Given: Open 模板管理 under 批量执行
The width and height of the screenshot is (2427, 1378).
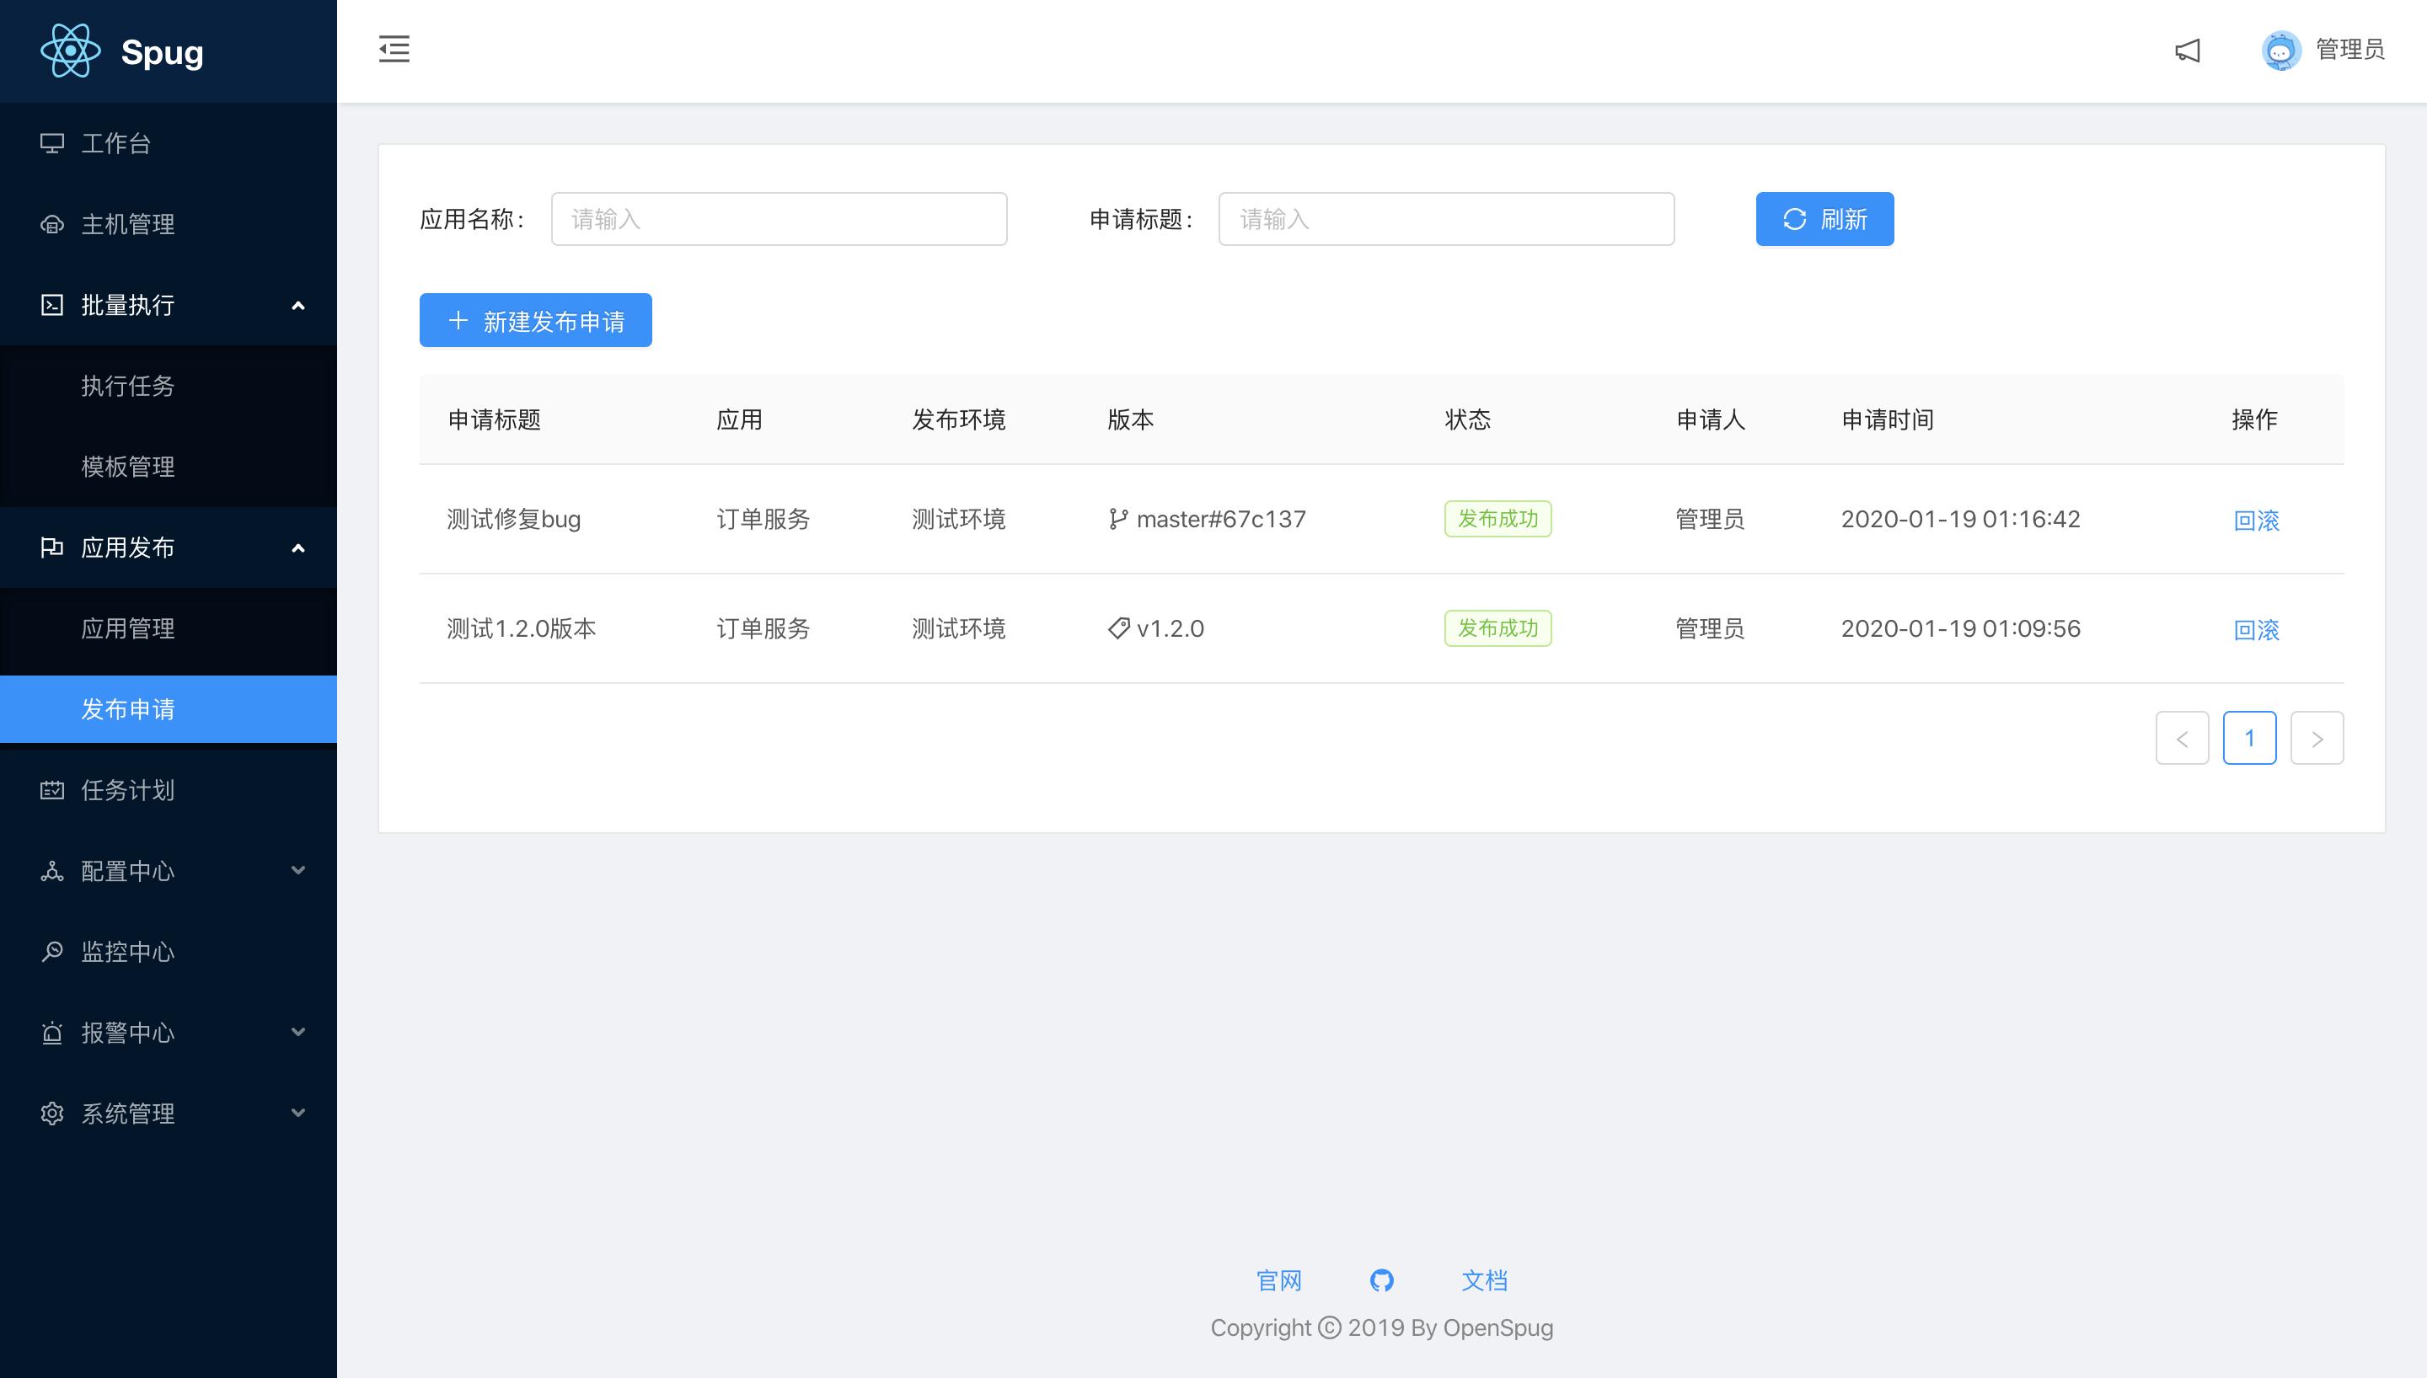Looking at the screenshot, I should pos(129,467).
